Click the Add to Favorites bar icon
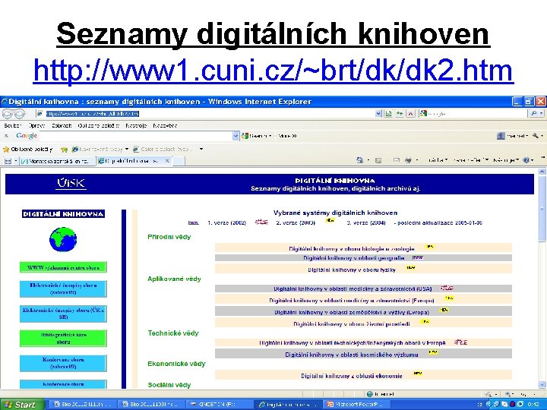 click(x=64, y=150)
